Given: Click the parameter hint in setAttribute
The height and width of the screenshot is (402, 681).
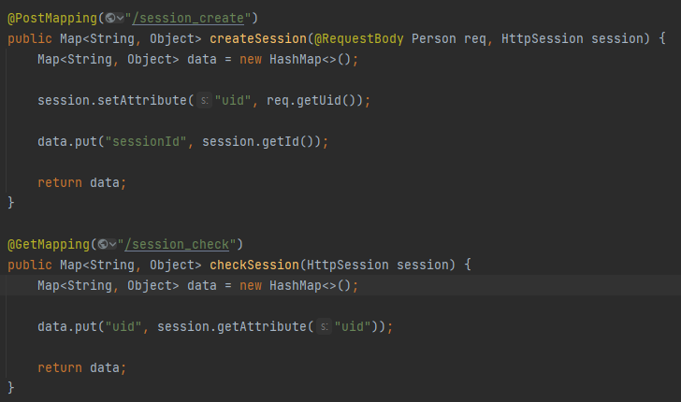Looking at the screenshot, I should click(x=205, y=100).
